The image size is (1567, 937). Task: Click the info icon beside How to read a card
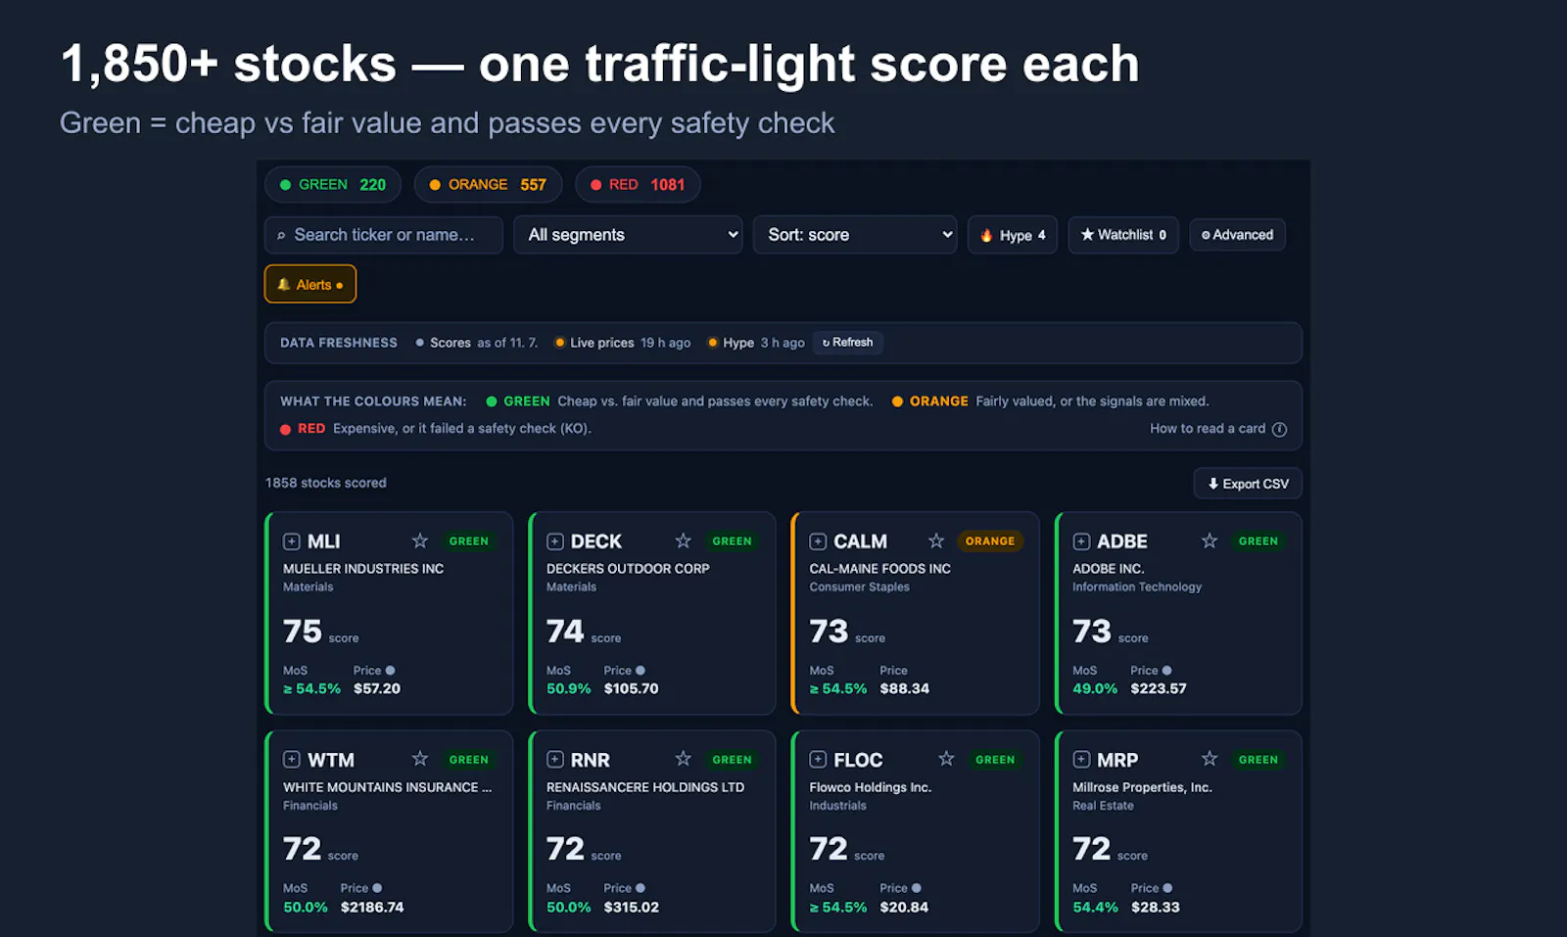1279,429
